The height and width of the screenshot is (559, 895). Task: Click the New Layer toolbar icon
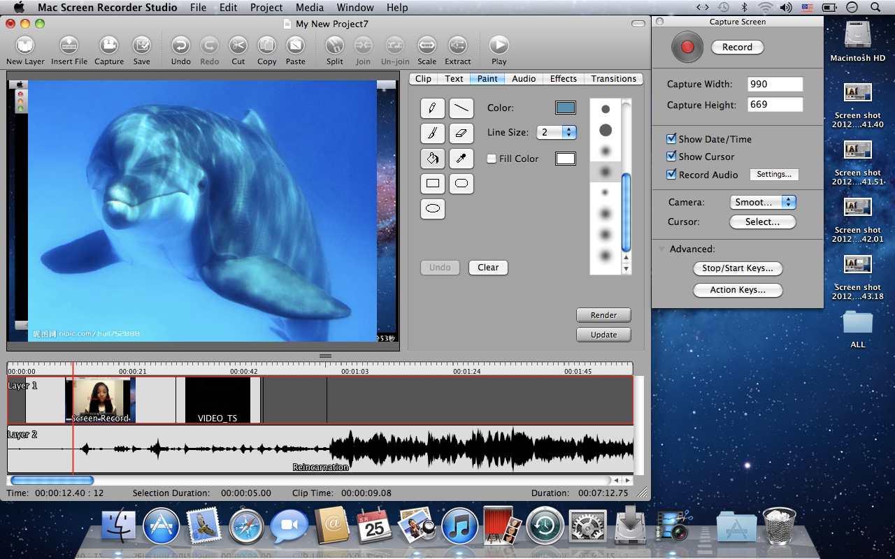point(25,46)
